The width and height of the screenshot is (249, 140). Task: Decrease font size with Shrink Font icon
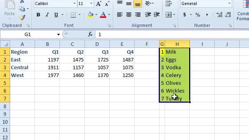[x=107, y=3]
